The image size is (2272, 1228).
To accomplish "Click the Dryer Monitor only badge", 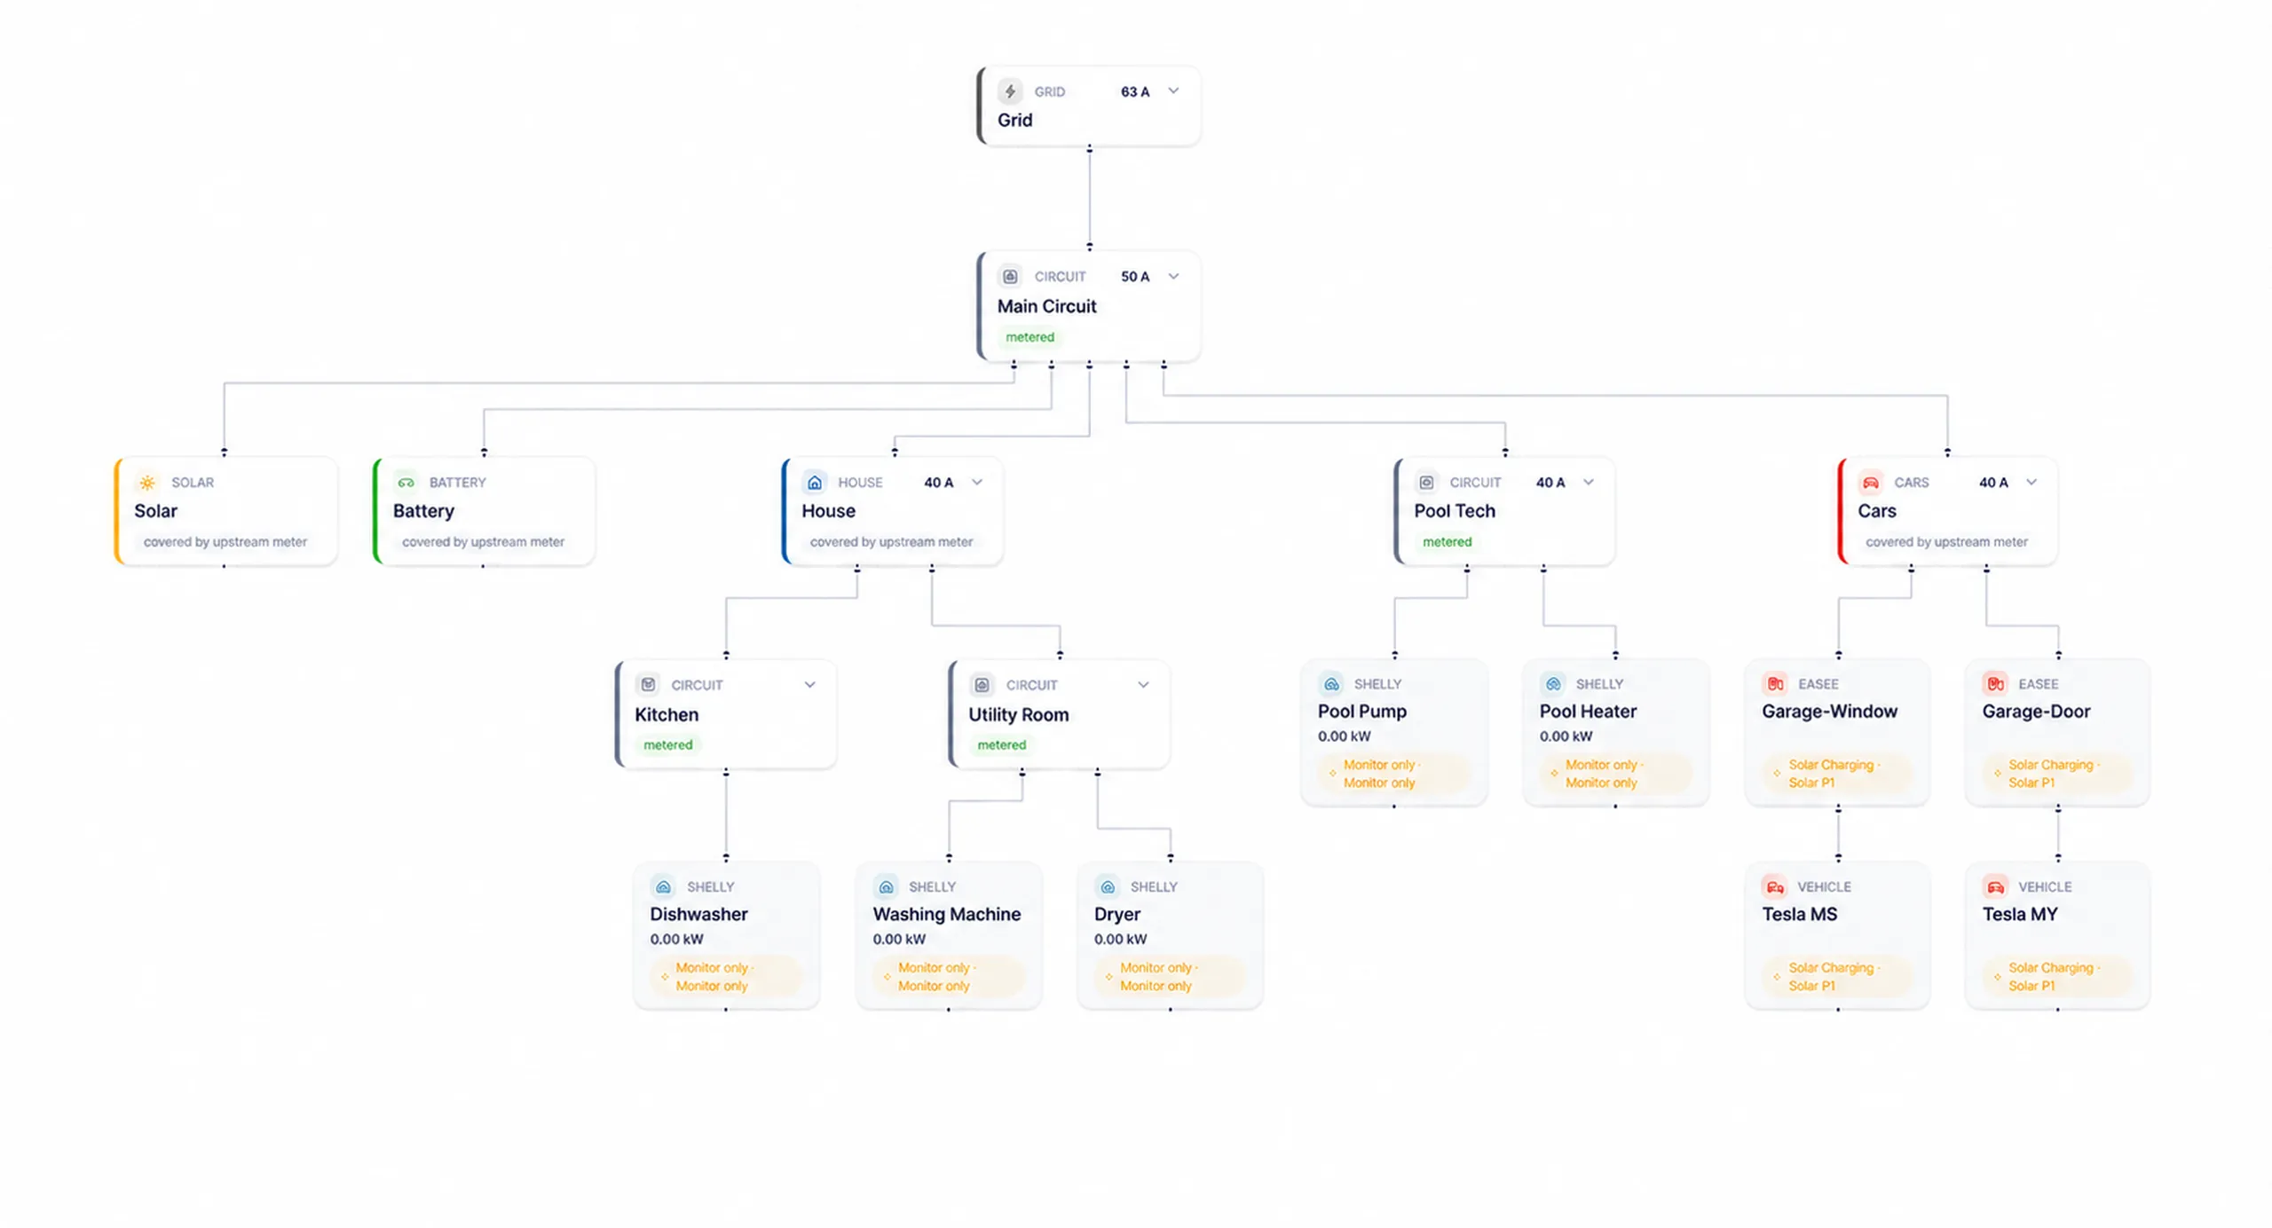I will tap(1170, 976).
